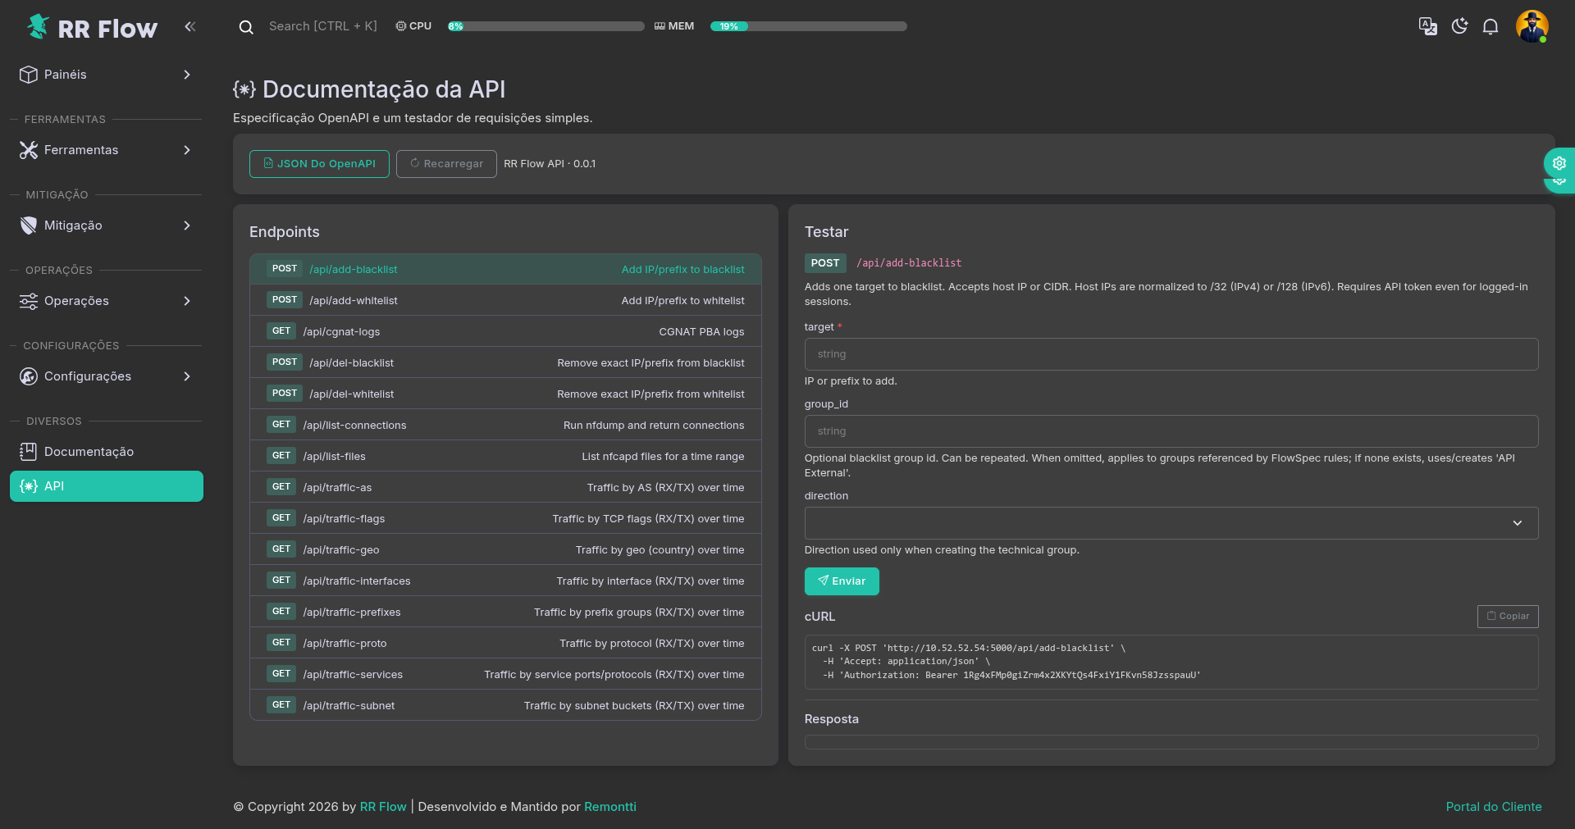Screen dimensions: 1575x829
Task: Select the /api/traffic-geo endpoint row
Action: (505, 549)
